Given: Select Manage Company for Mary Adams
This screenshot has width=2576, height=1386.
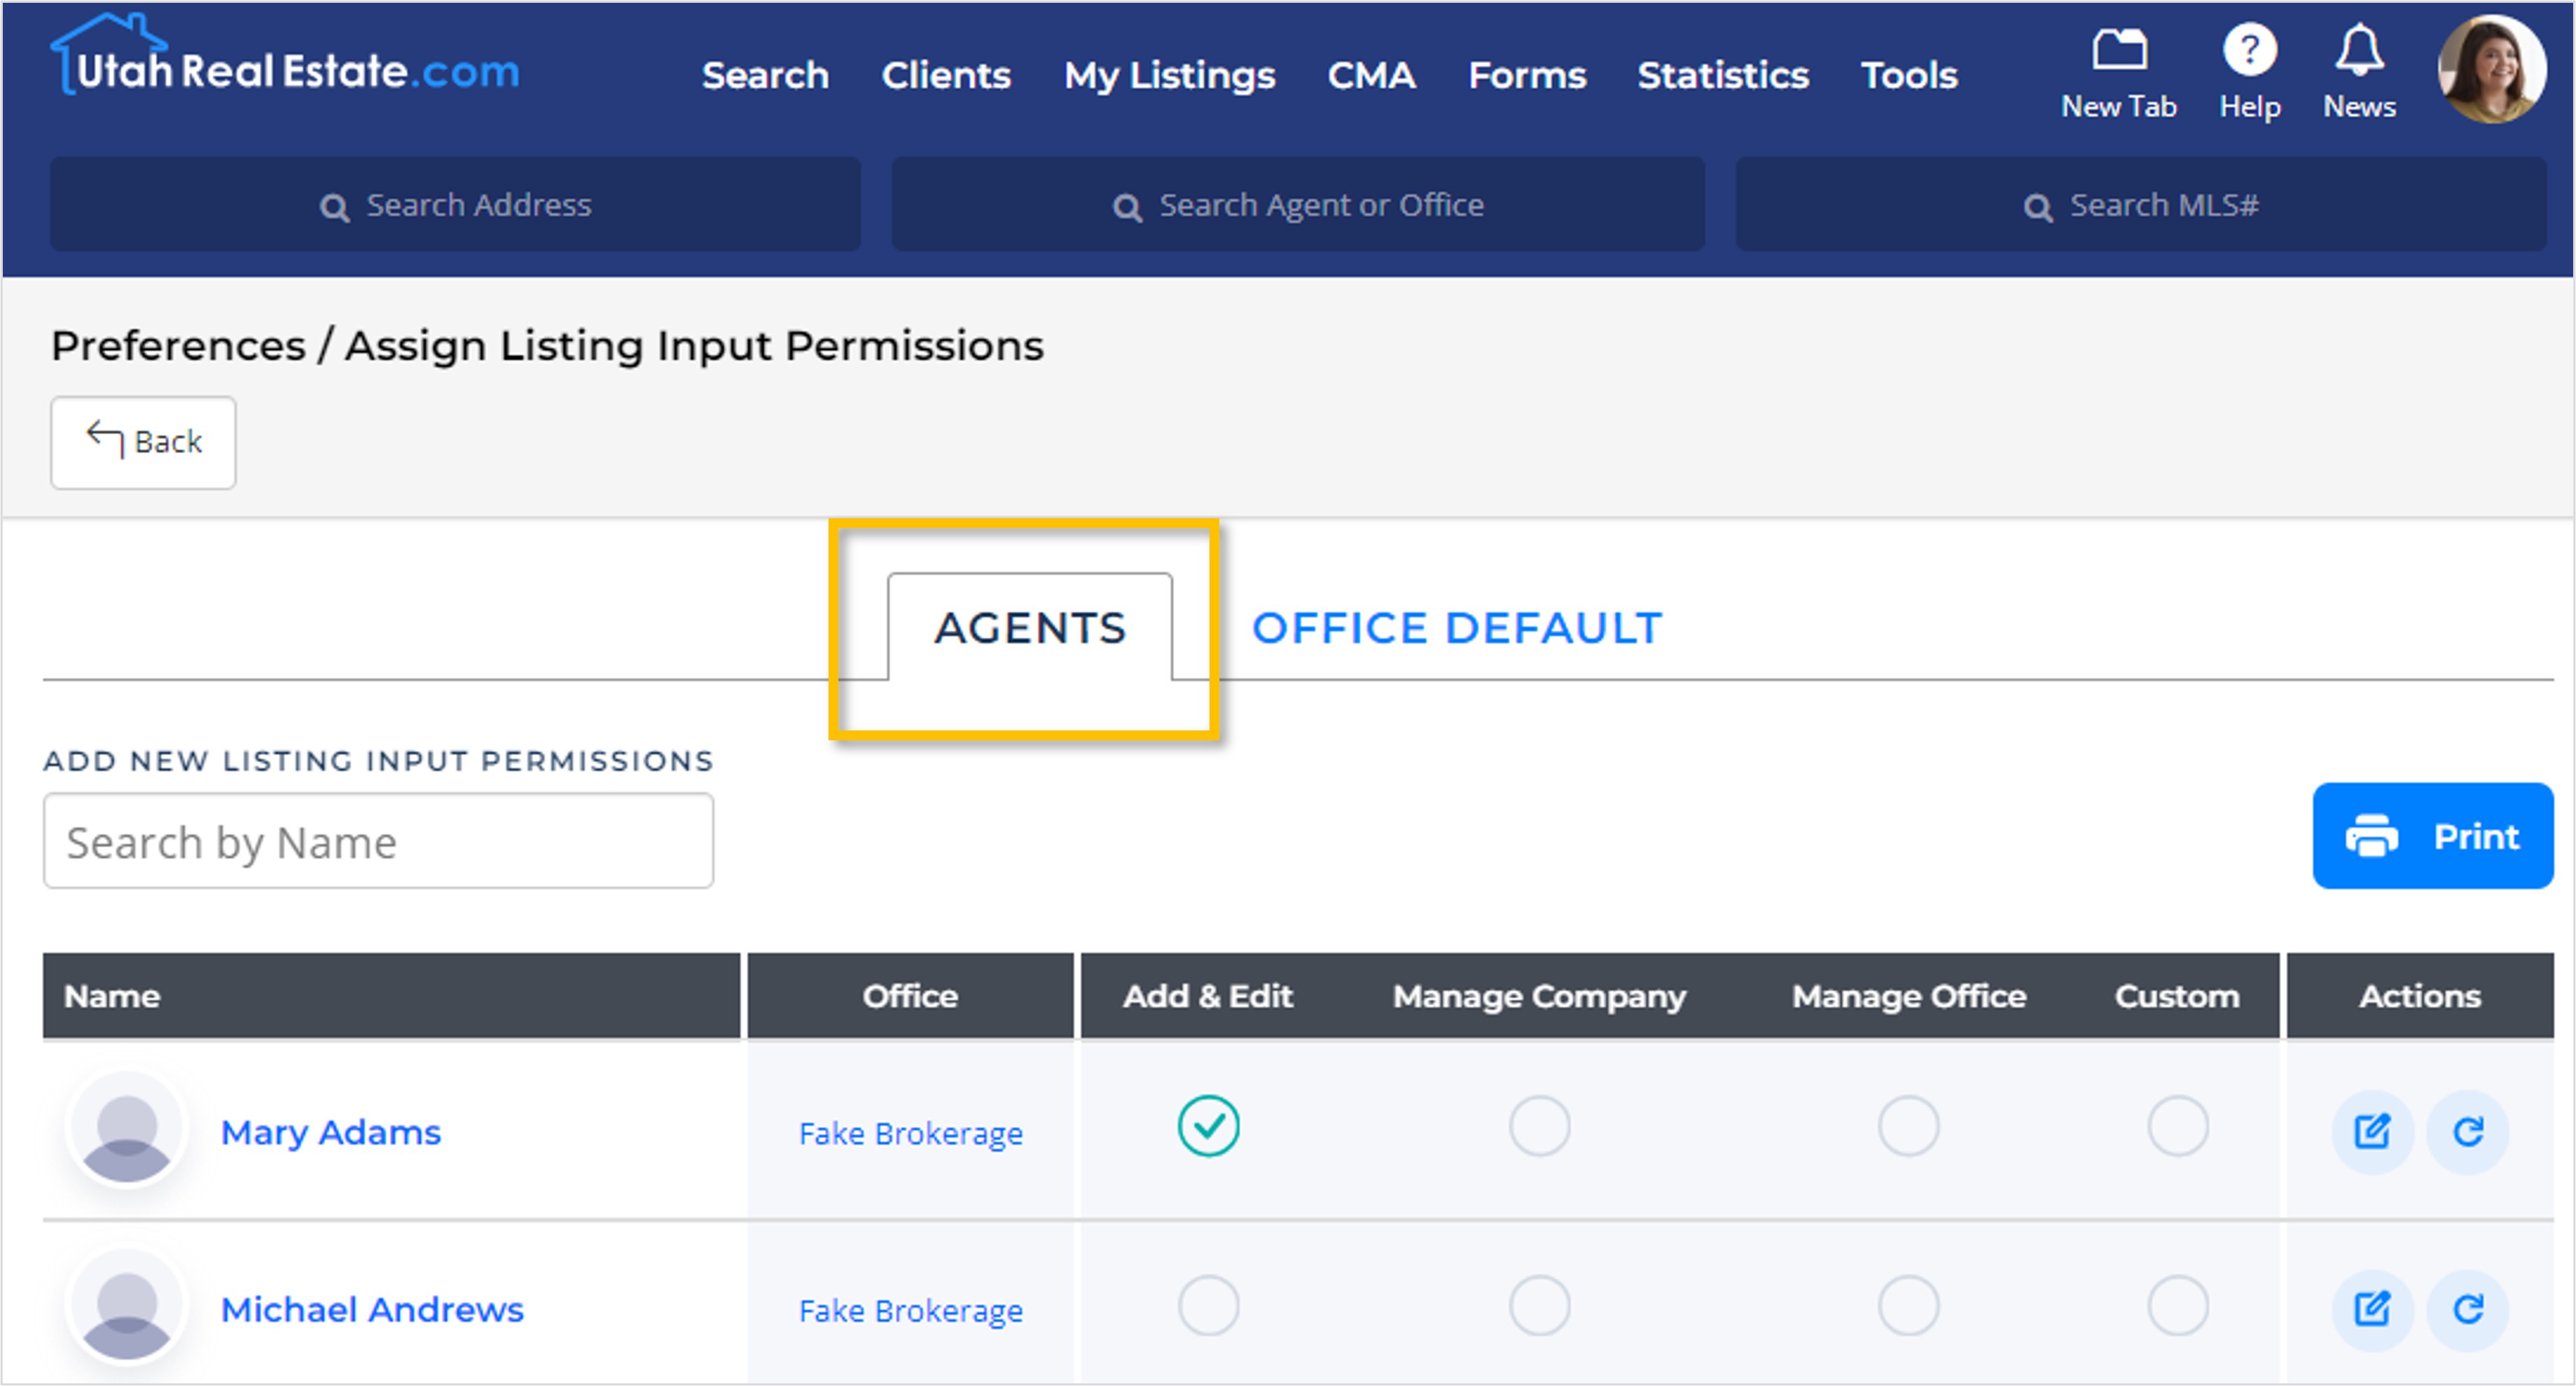Looking at the screenshot, I should pyautogui.click(x=1539, y=1126).
